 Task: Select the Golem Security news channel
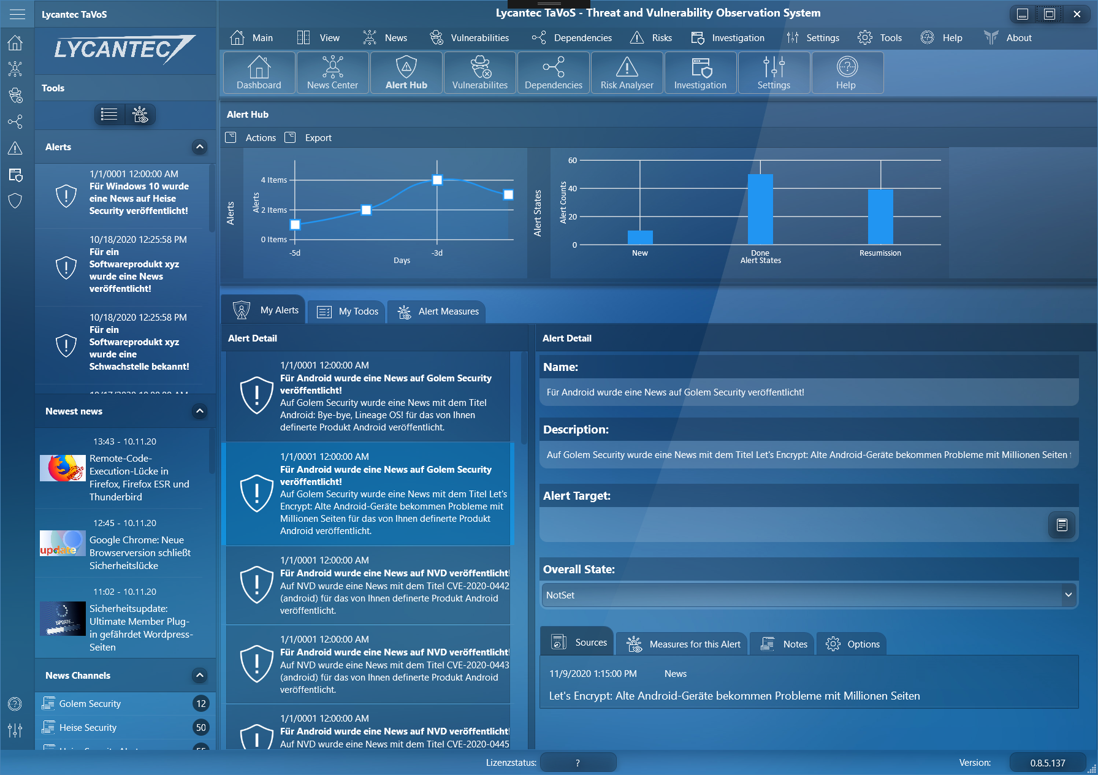(x=90, y=704)
